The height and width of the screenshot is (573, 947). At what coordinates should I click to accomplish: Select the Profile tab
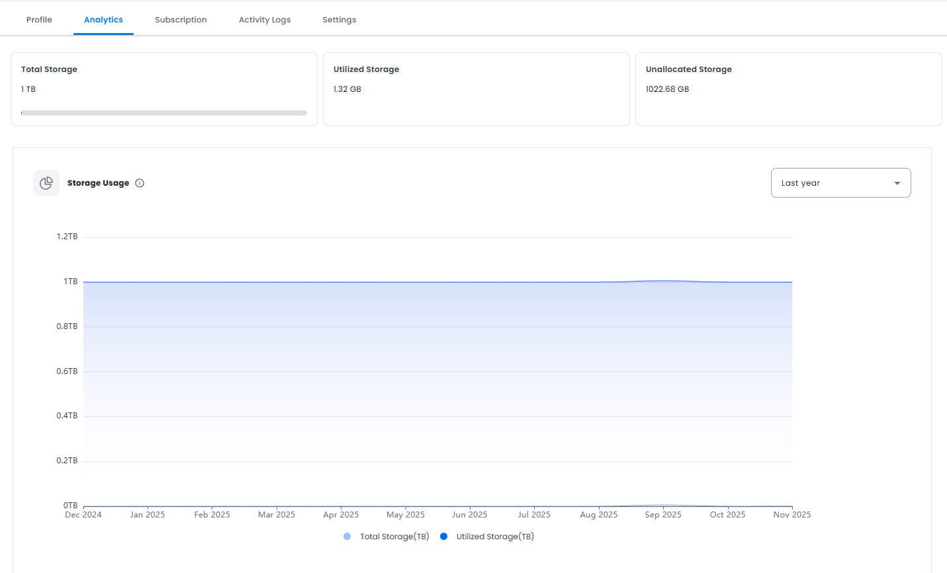[x=39, y=19]
